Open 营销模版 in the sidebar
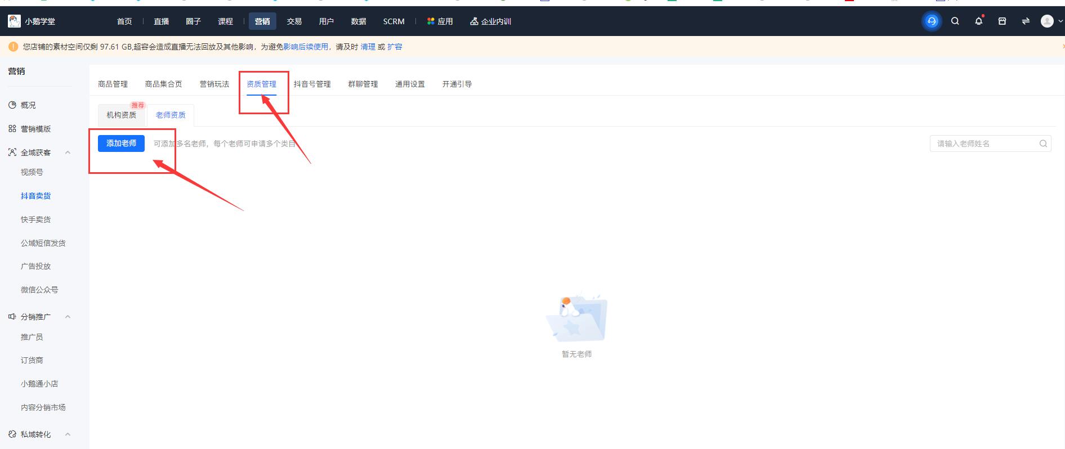 (35, 129)
